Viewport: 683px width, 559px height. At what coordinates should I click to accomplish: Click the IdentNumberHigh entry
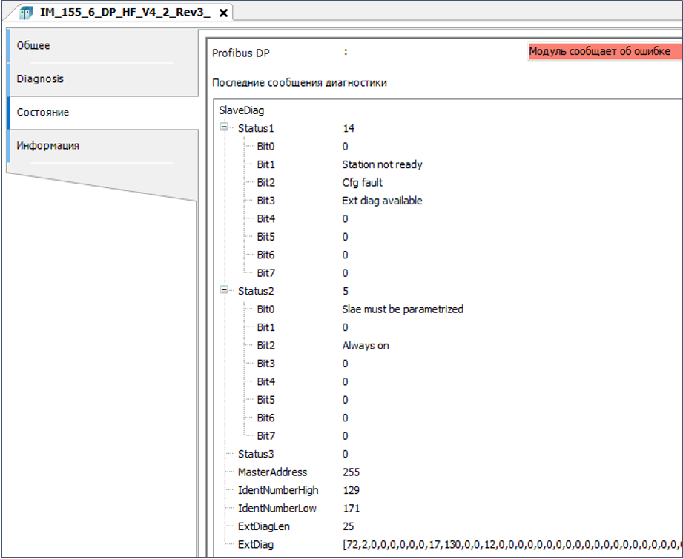coord(277,490)
